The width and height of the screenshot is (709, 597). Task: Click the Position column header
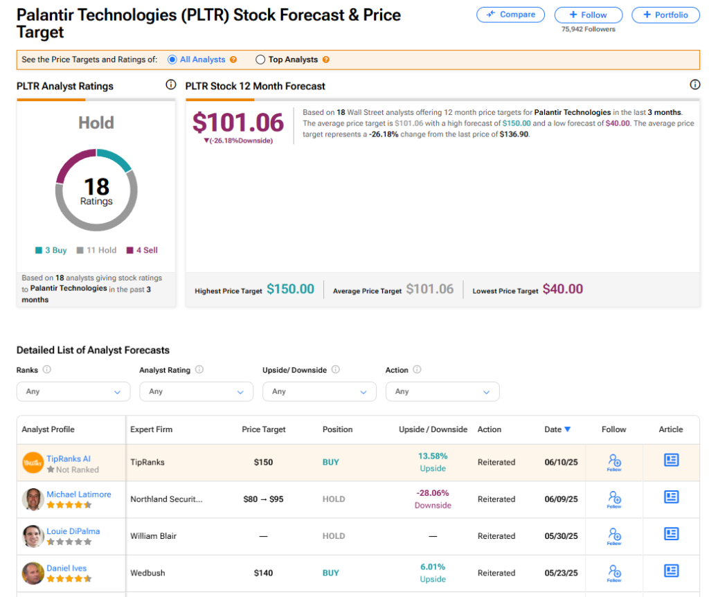337,429
